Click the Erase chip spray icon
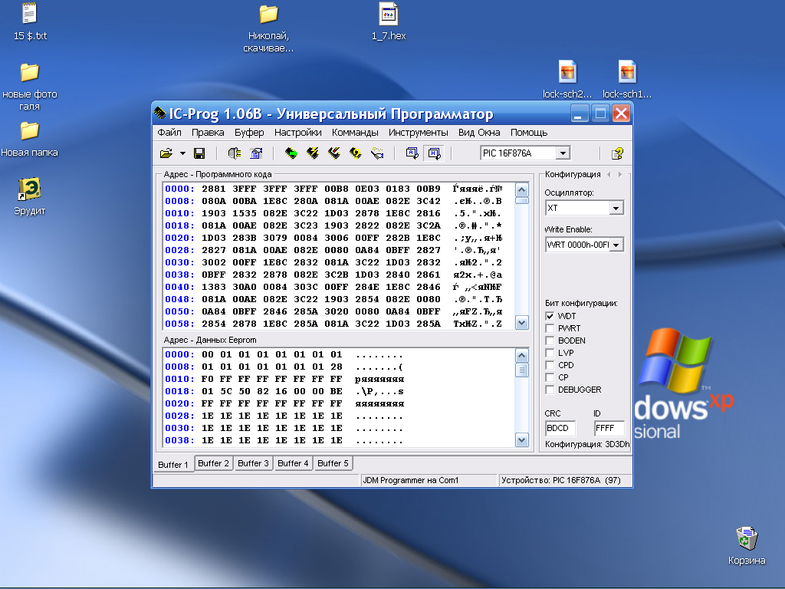 (377, 153)
